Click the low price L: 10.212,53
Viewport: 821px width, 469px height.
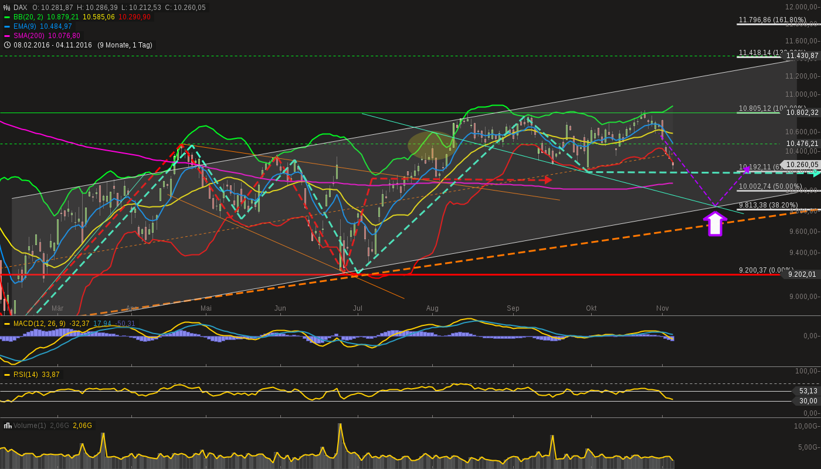[141, 8]
